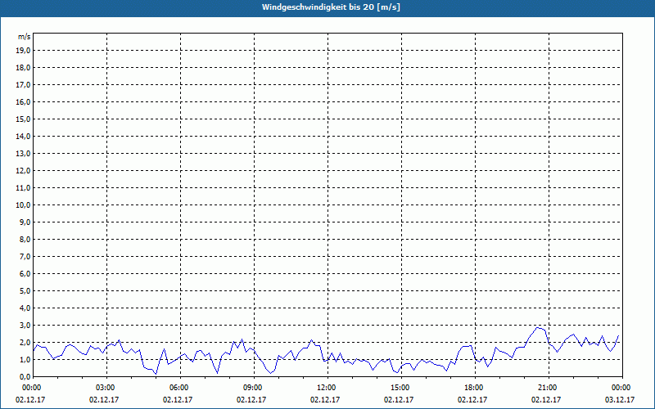Click the '16,0' y-axis value

tap(23, 101)
